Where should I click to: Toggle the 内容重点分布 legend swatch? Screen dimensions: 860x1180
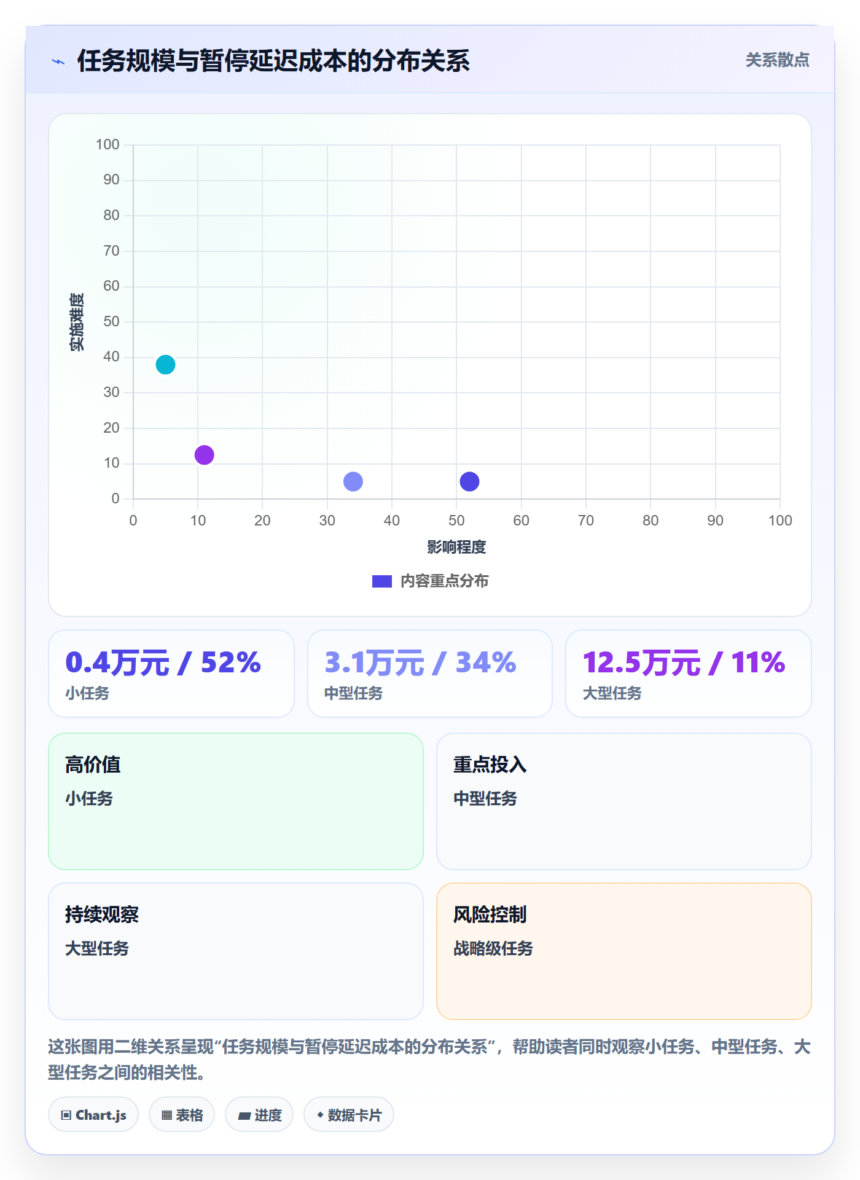(382, 581)
